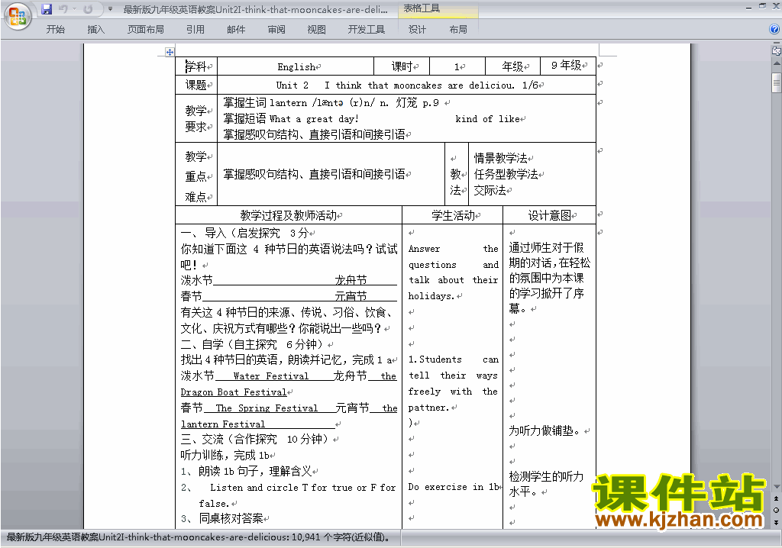Open the 审阅 ribbon tab
Viewport: 782px width, 548px height.
click(x=276, y=30)
